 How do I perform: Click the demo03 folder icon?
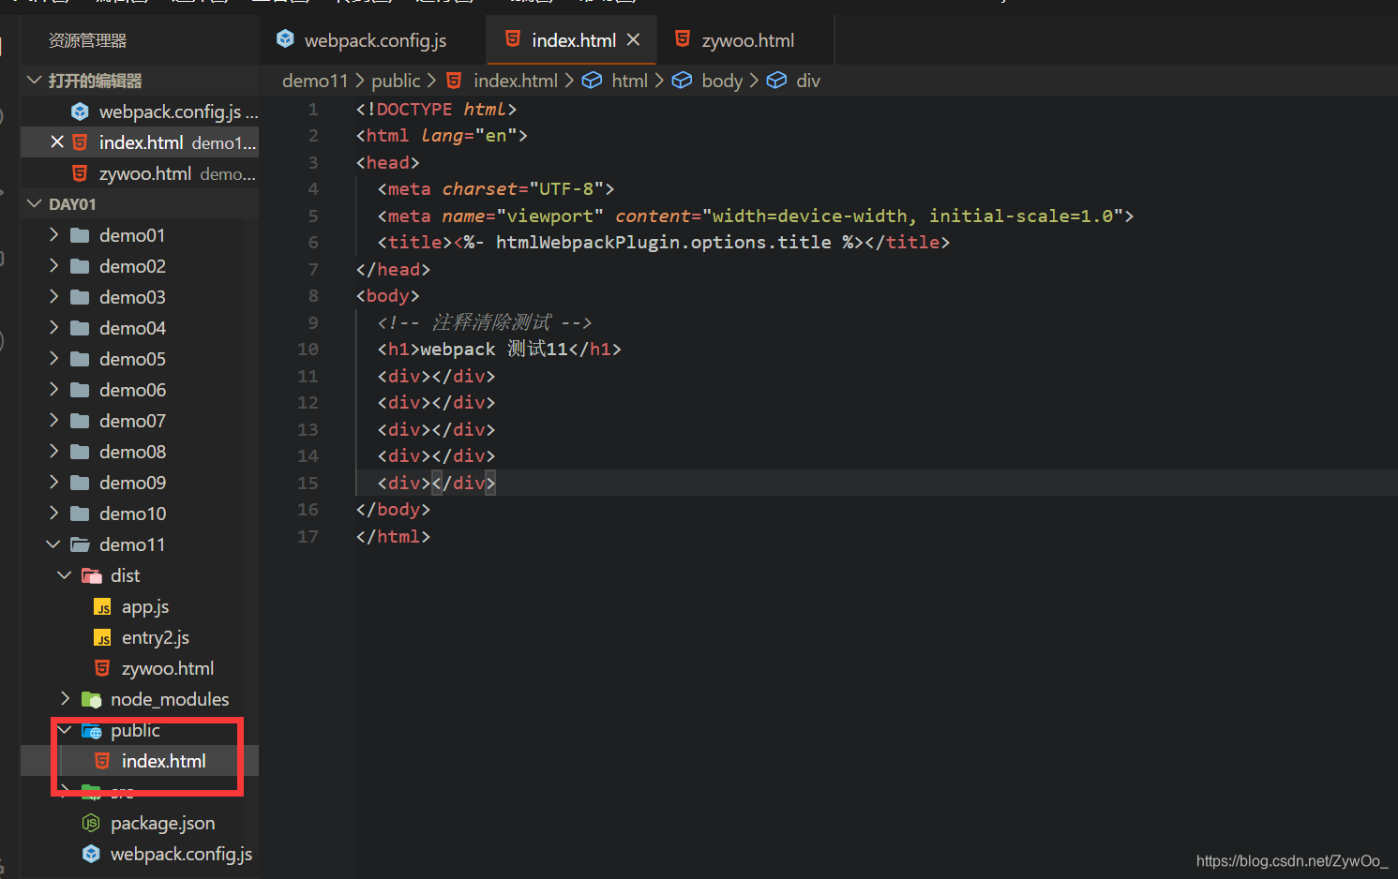[x=81, y=297]
